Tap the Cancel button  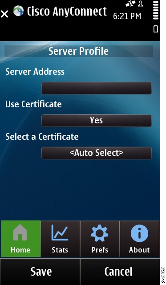coord(120,272)
